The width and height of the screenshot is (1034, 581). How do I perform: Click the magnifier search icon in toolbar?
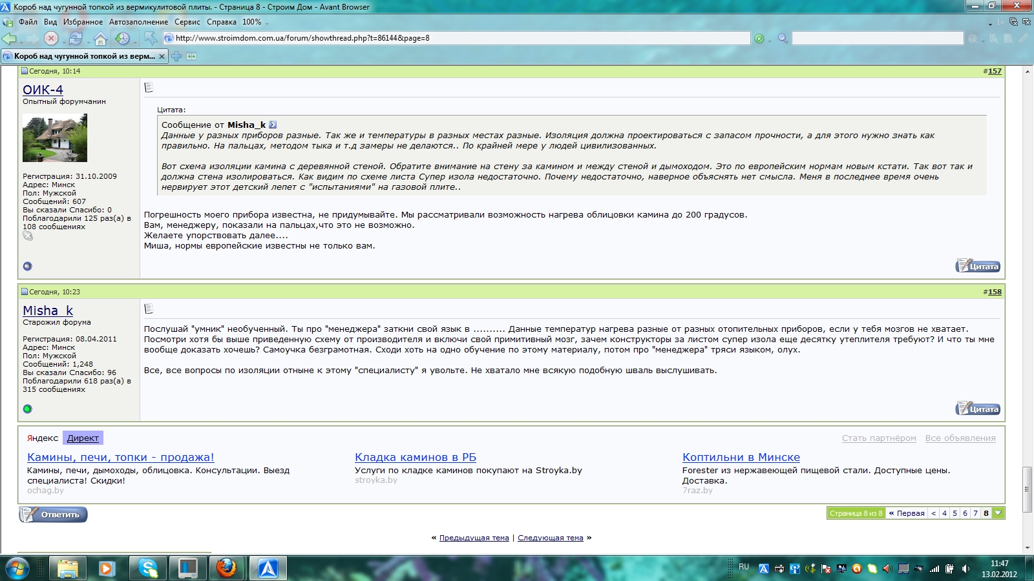pos(783,39)
